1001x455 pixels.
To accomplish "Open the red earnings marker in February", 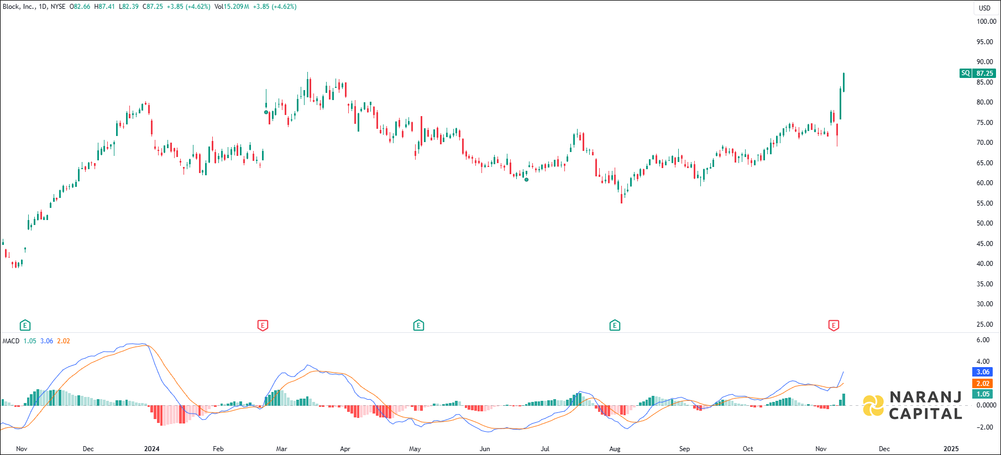I will (x=263, y=325).
